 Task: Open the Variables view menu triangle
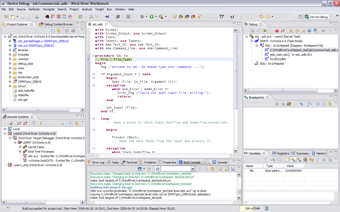pyautogui.click(x=336, y=159)
